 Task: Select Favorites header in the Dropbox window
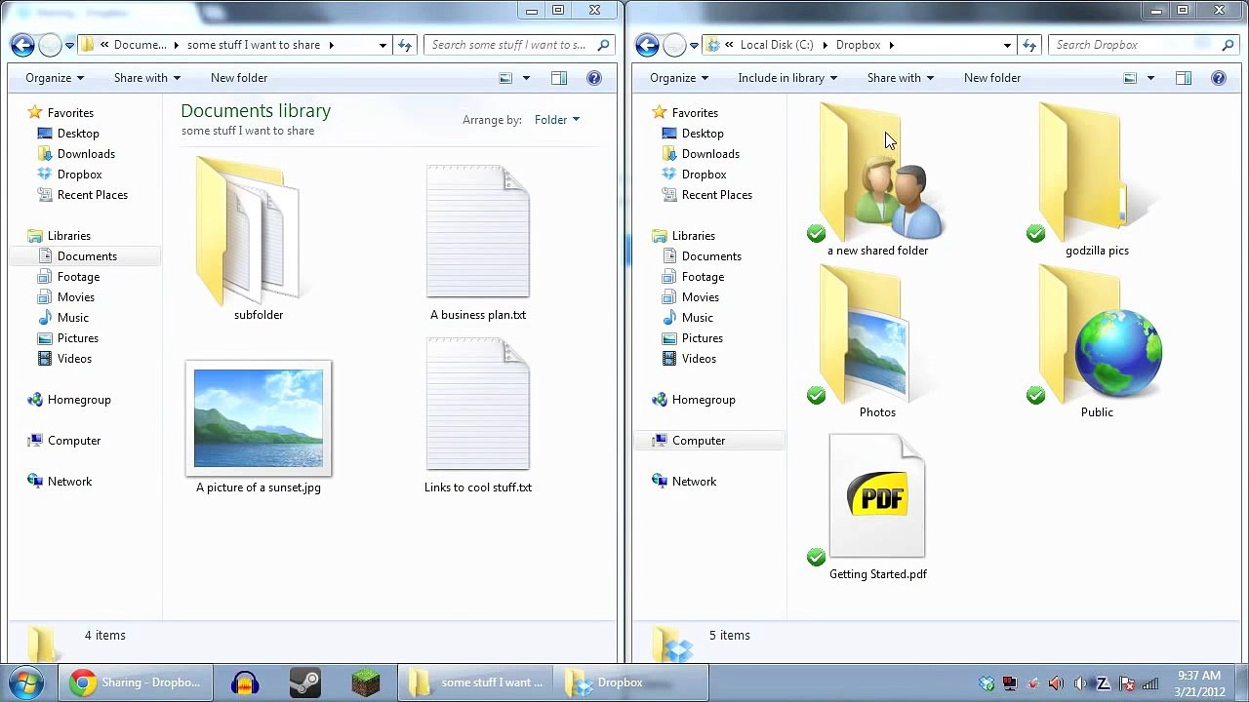pos(695,113)
